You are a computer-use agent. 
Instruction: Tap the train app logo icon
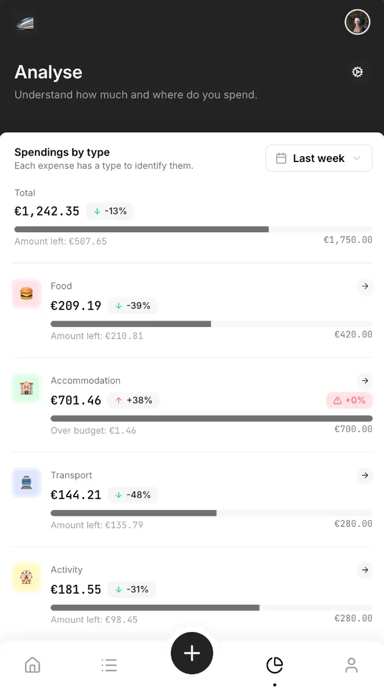point(25,23)
